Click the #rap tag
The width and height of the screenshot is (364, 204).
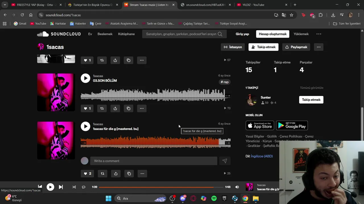tap(225, 82)
